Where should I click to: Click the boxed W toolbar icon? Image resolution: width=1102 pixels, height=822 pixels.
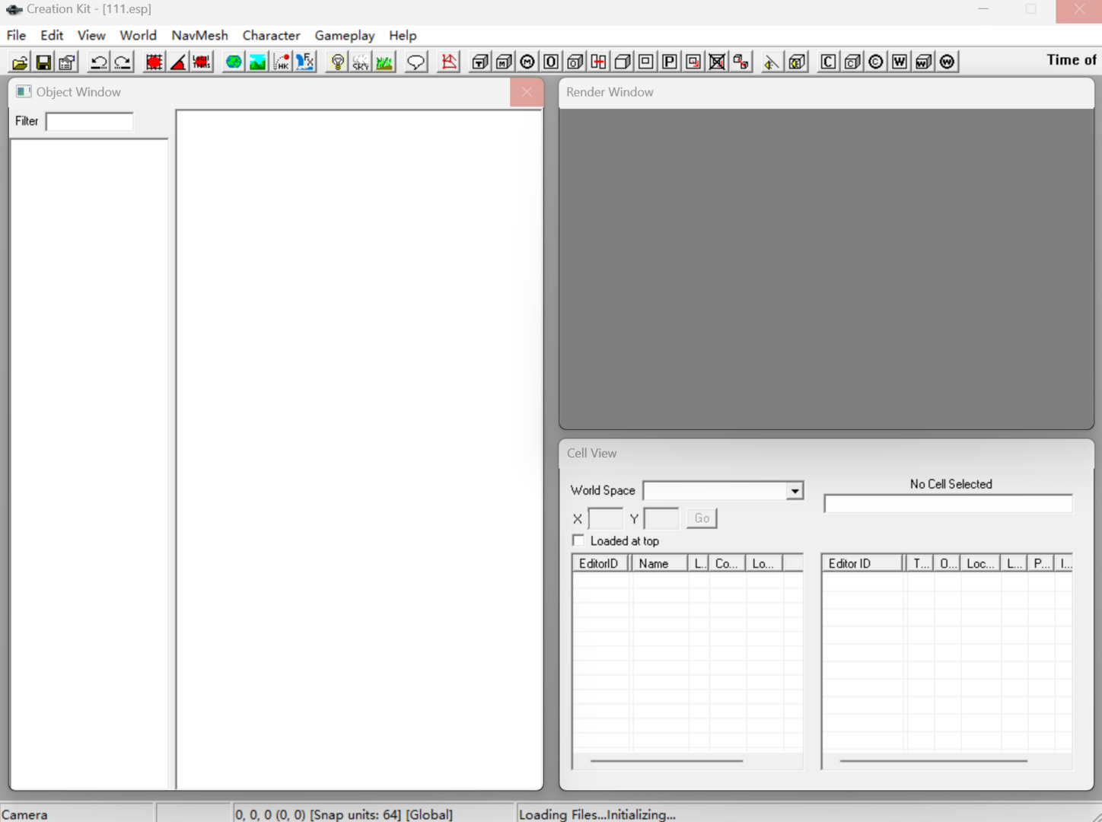pos(900,62)
